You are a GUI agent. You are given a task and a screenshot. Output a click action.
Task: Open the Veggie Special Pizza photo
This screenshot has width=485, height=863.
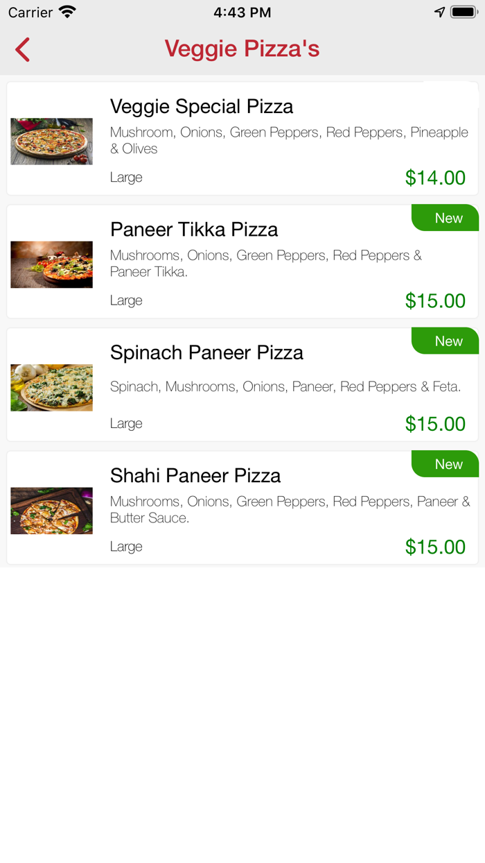coord(51,141)
